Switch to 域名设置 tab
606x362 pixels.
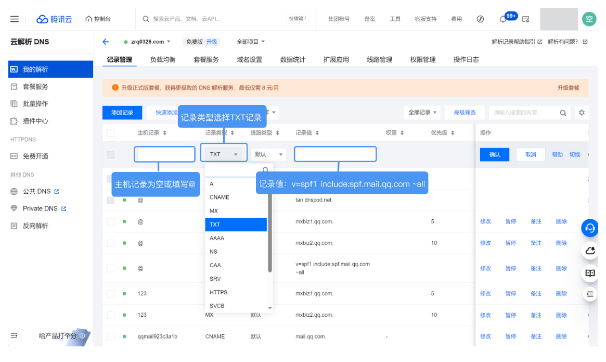coord(249,59)
